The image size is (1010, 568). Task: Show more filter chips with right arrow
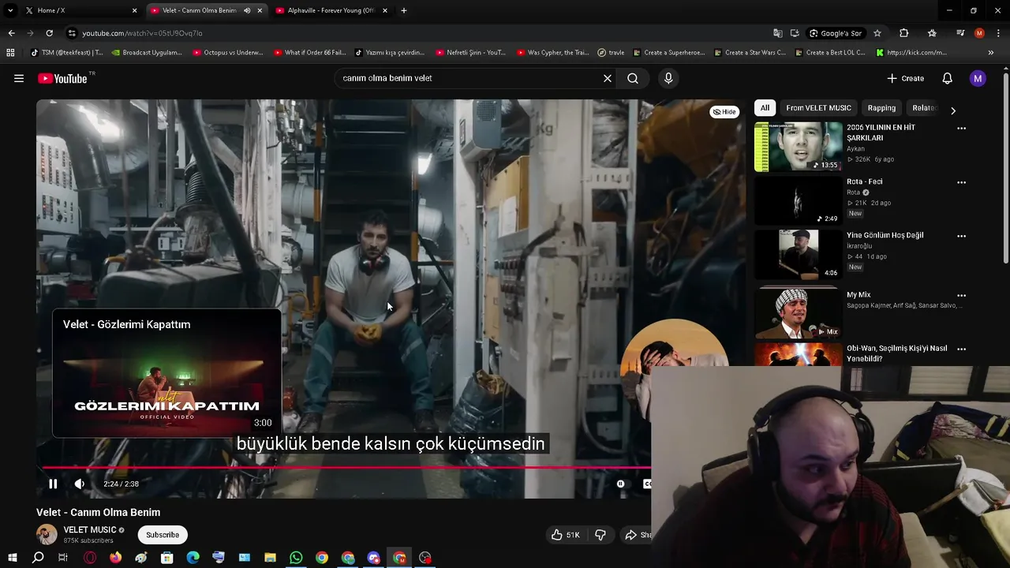click(x=952, y=110)
